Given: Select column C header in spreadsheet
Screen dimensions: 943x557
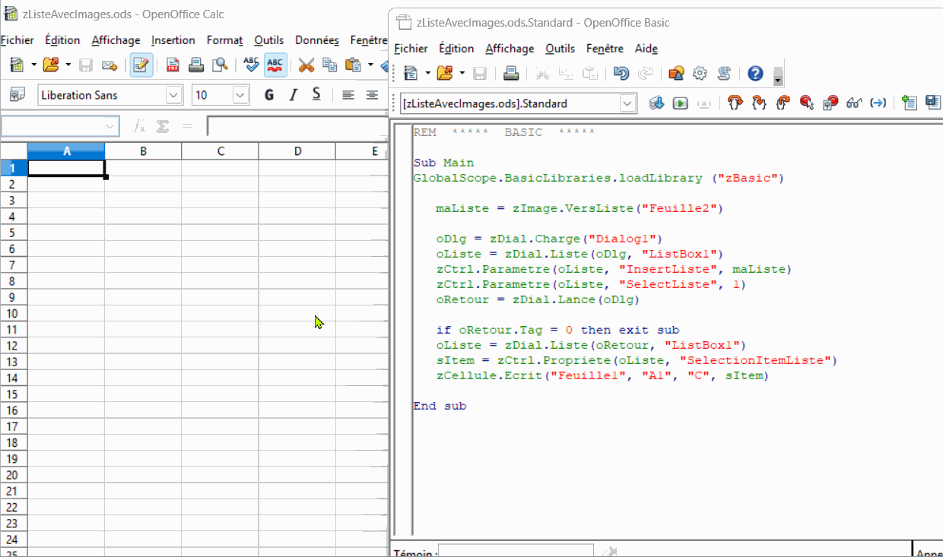Looking at the screenshot, I should [221, 151].
